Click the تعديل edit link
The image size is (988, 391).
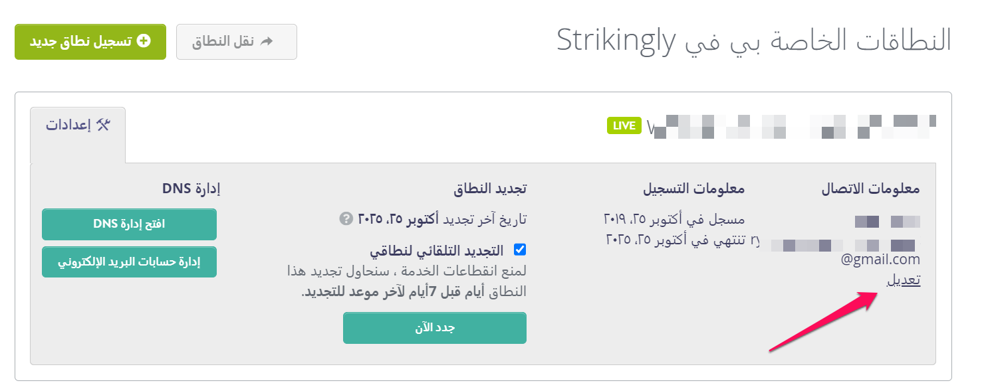[x=904, y=279]
